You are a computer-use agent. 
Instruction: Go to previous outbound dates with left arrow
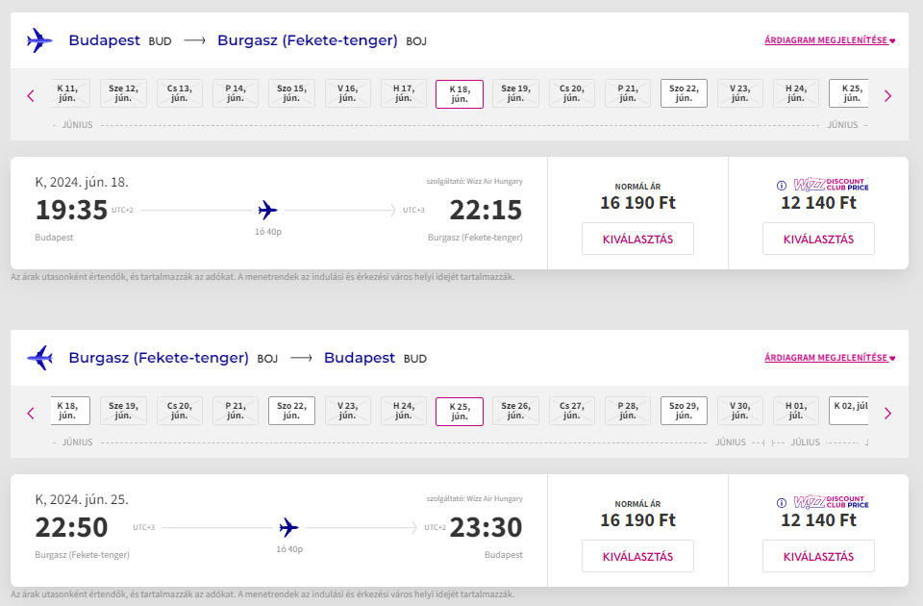coord(31,95)
